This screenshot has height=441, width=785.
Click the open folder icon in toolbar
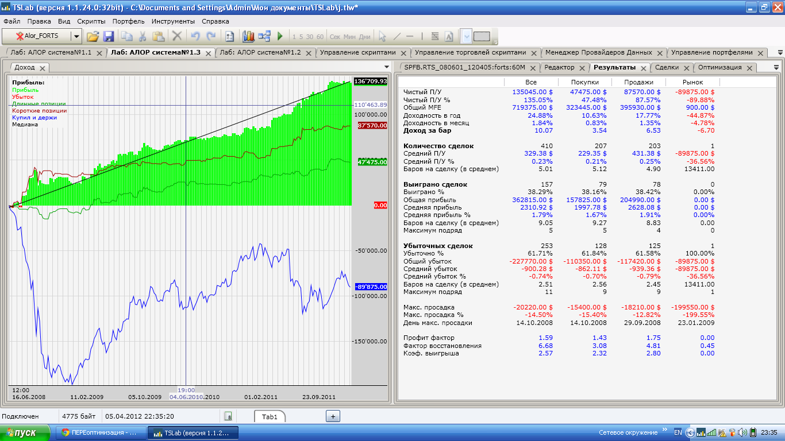click(93, 36)
